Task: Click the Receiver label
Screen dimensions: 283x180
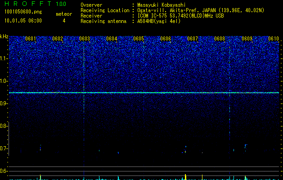Action: [x=91, y=16]
